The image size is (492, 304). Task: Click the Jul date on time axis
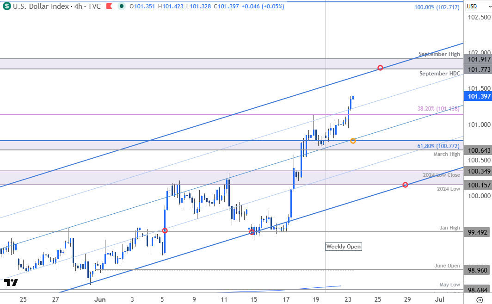(440, 299)
